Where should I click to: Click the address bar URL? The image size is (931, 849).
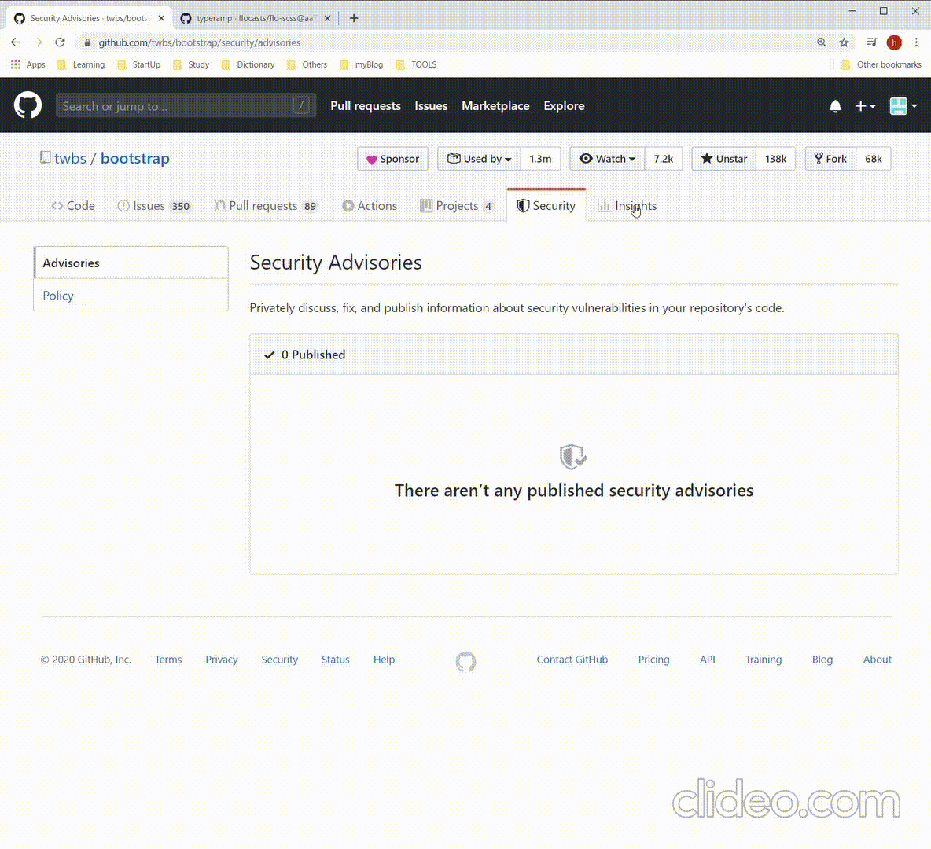pyautogui.click(x=200, y=42)
